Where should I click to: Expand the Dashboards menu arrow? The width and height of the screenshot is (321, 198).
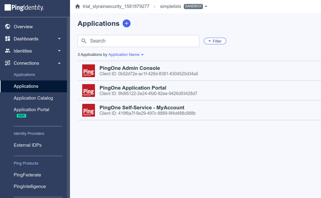[59, 39]
